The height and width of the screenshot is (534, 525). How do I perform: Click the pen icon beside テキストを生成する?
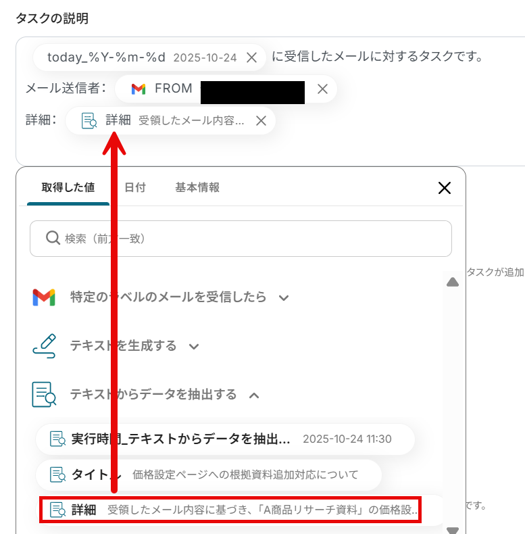[x=44, y=346]
